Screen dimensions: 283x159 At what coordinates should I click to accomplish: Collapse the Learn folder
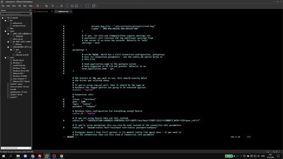click(5, 31)
